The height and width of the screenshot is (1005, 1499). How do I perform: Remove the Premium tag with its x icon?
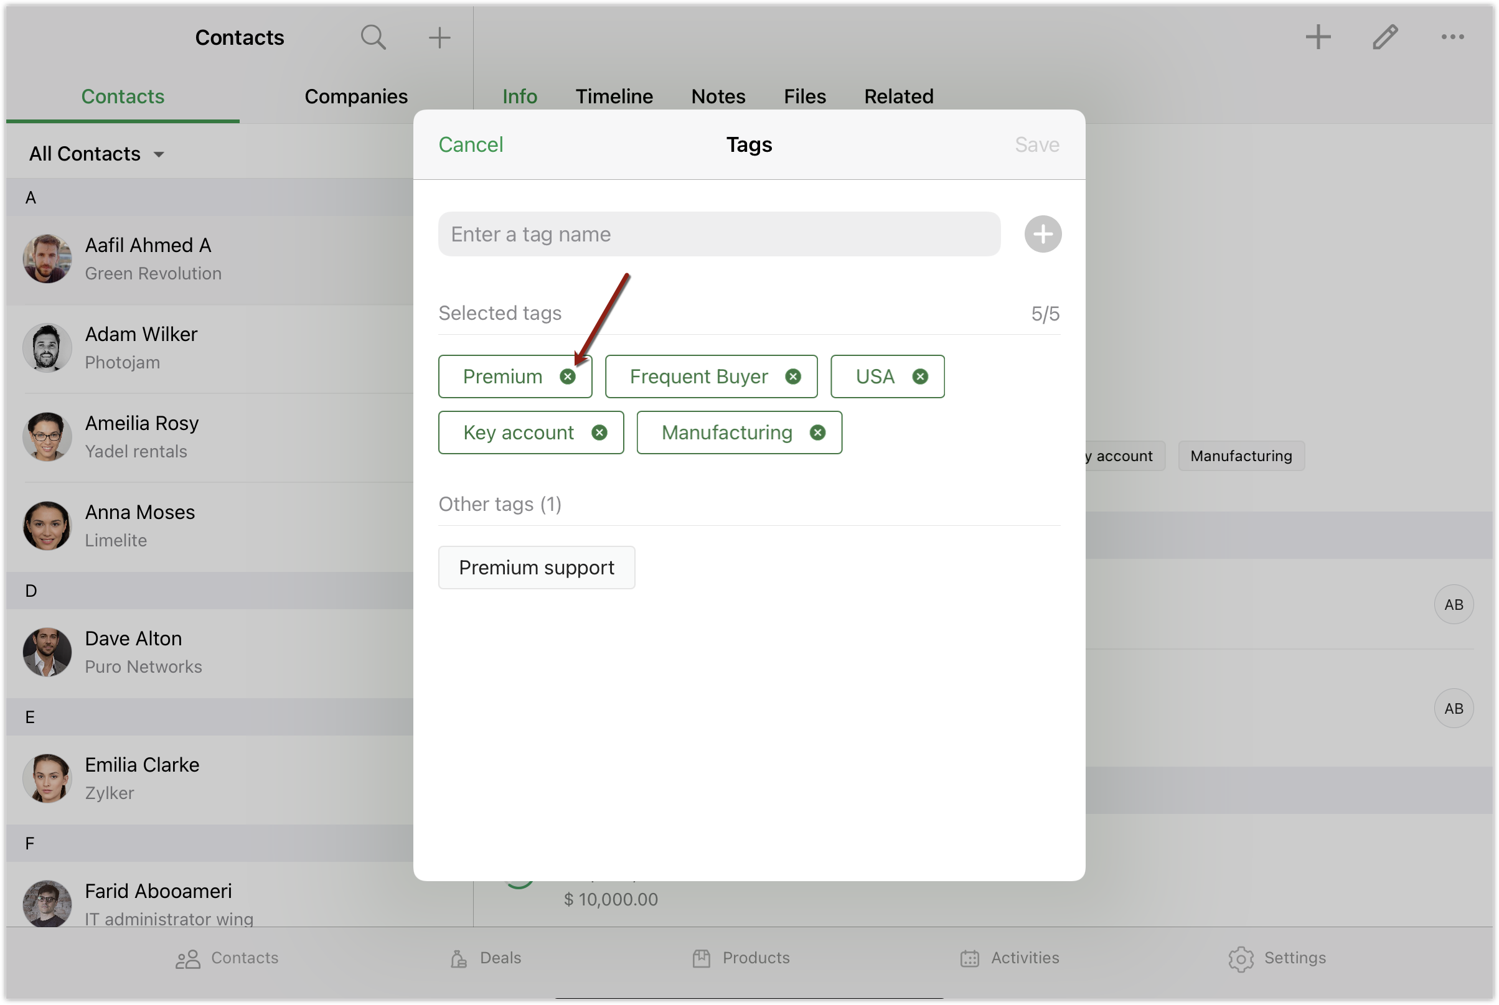tap(567, 377)
